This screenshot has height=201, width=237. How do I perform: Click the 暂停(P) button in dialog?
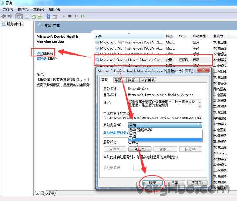[x=165, y=149]
